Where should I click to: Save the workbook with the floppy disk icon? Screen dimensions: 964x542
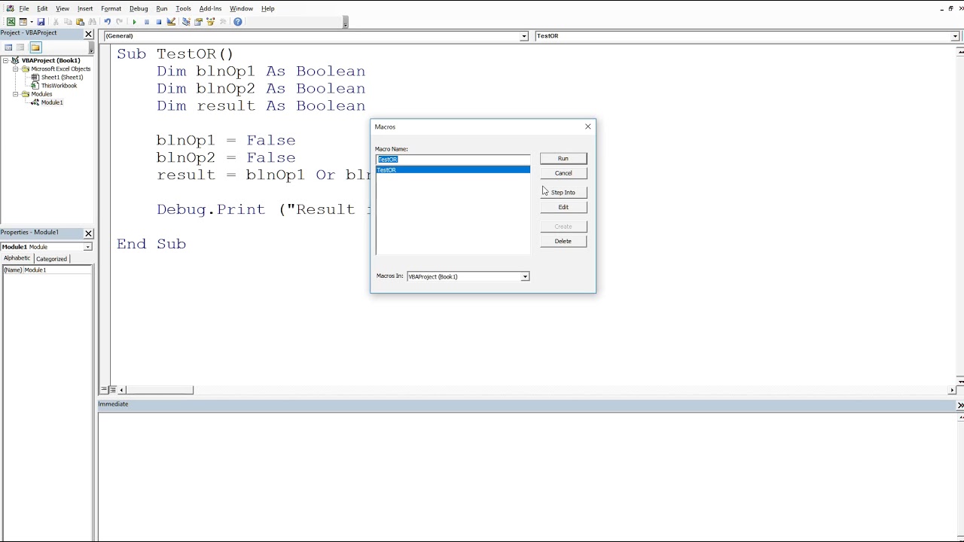41,22
